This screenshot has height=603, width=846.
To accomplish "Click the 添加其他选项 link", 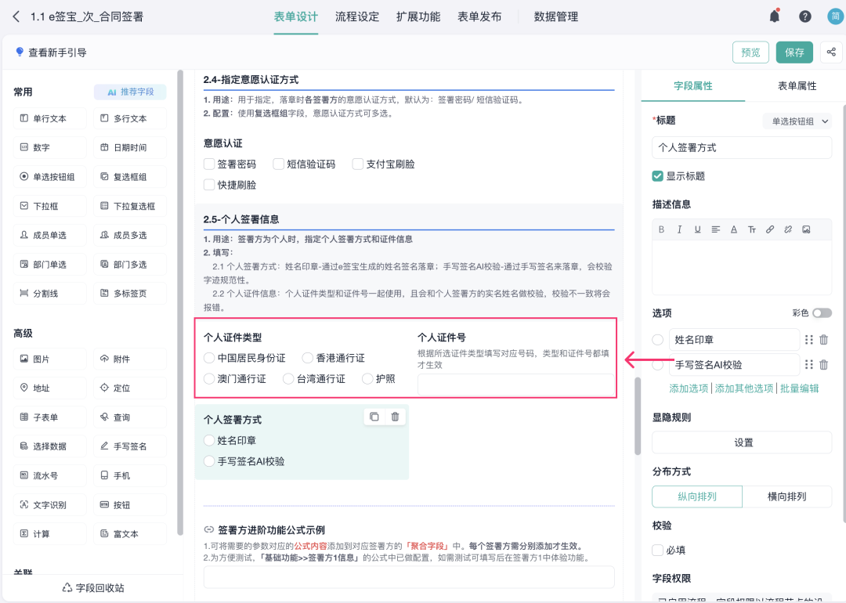I will point(744,388).
